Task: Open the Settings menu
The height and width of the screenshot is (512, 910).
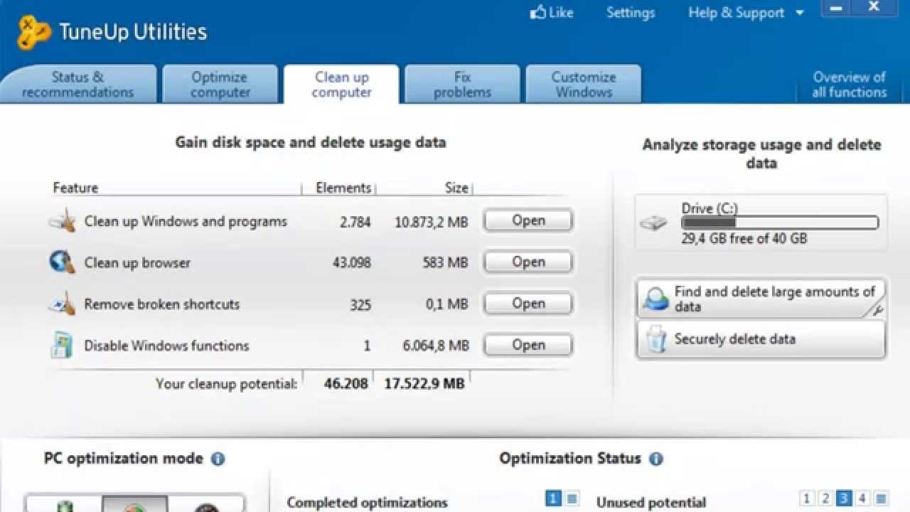Action: pos(630,13)
